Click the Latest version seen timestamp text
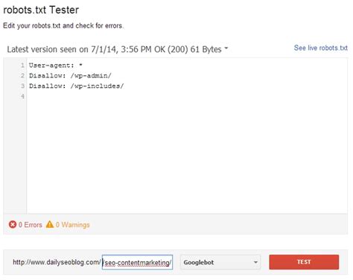 pyautogui.click(x=114, y=49)
